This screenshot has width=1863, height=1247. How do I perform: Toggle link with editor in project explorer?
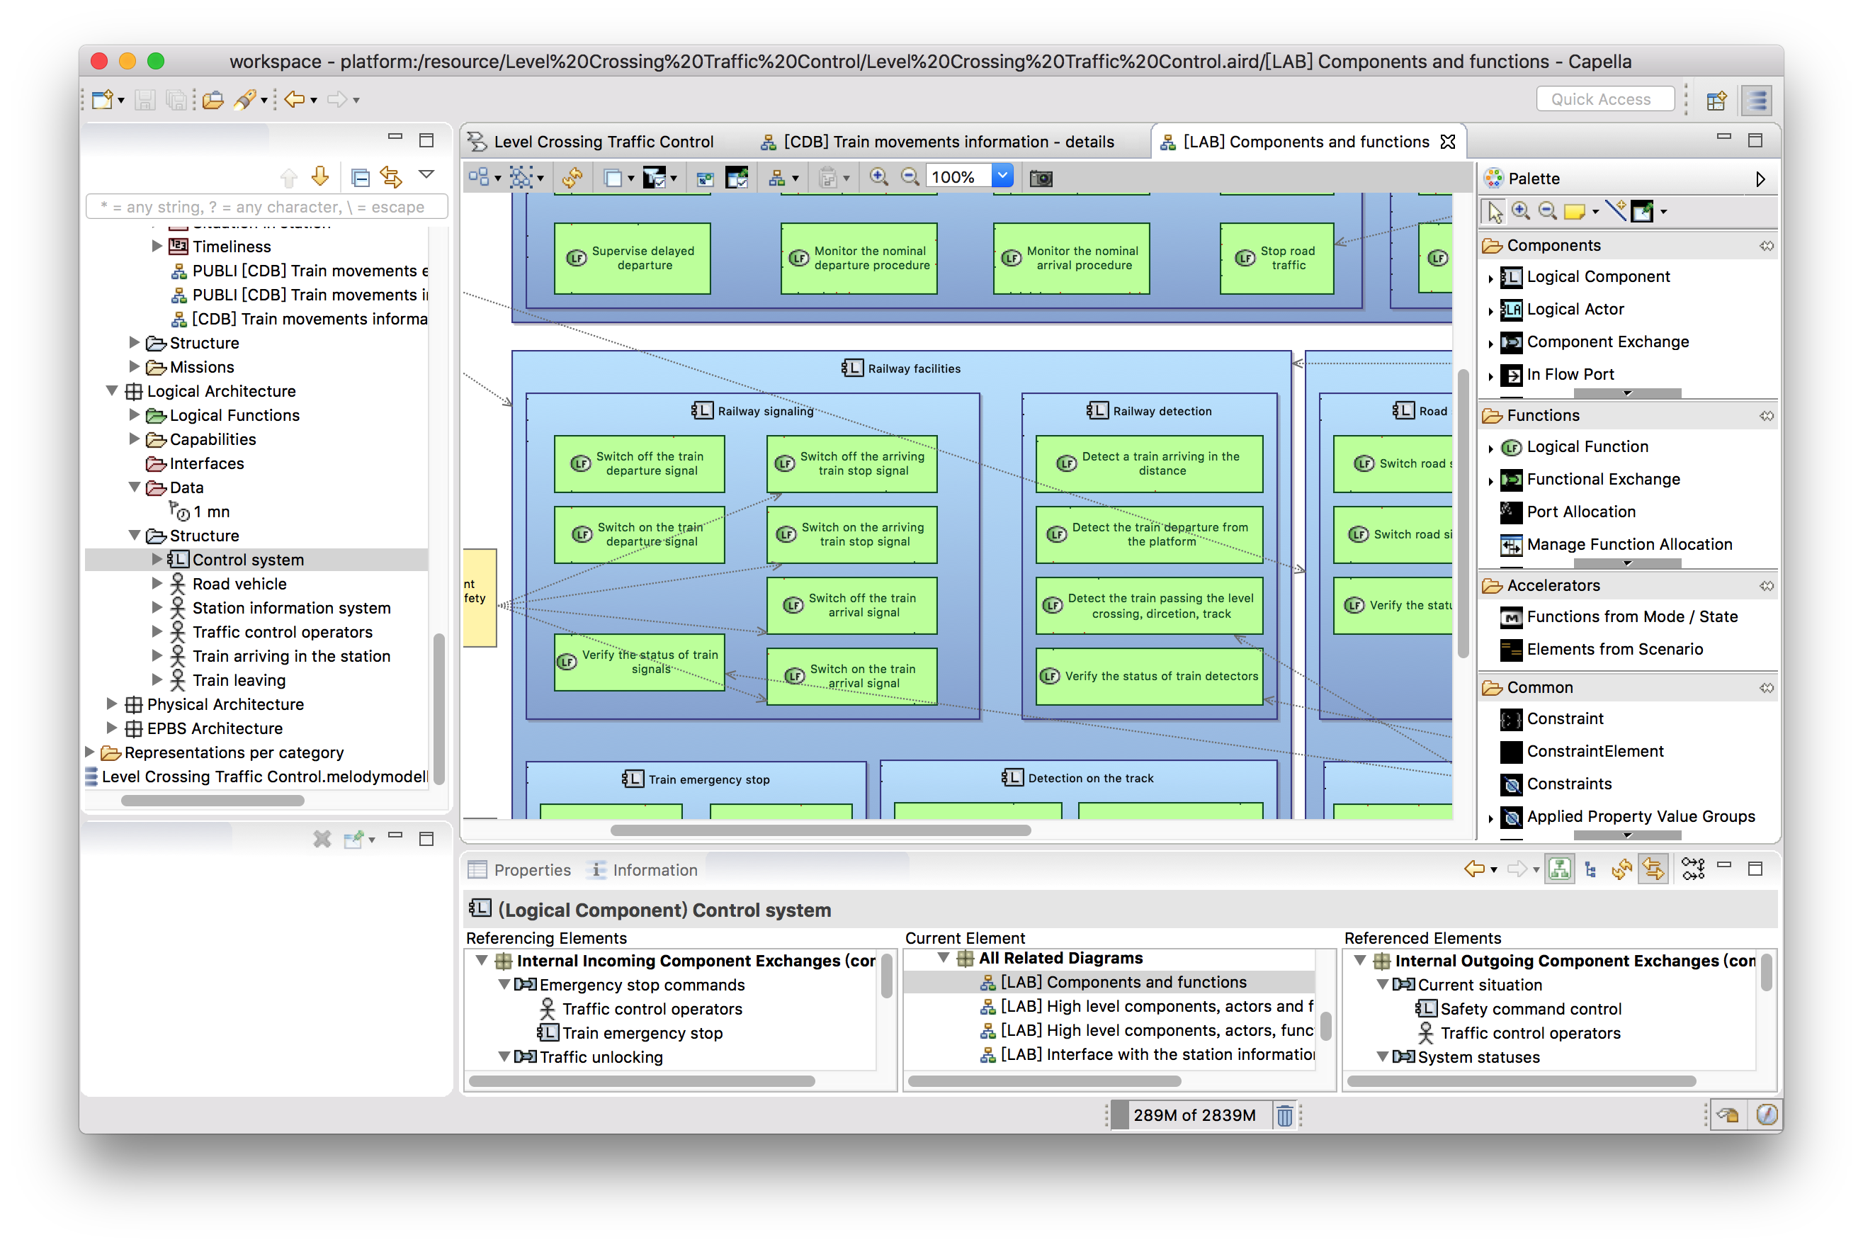coord(390,176)
